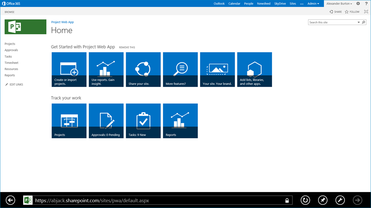This screenshot has width=371, height=208.
Task: Open Approvals in the left navigation
Action: point(11,50)
